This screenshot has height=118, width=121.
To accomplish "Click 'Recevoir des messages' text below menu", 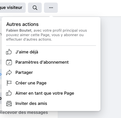I will tap(24, 113).
